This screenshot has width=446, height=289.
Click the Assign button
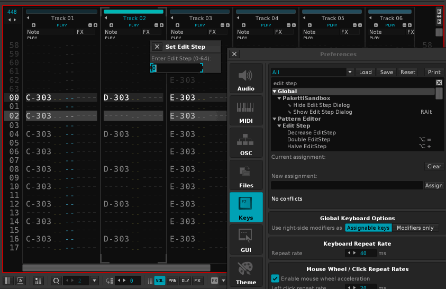point(434,186)
